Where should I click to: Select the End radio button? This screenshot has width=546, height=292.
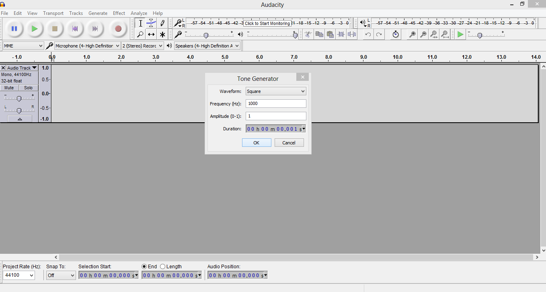tap(144, 266)
